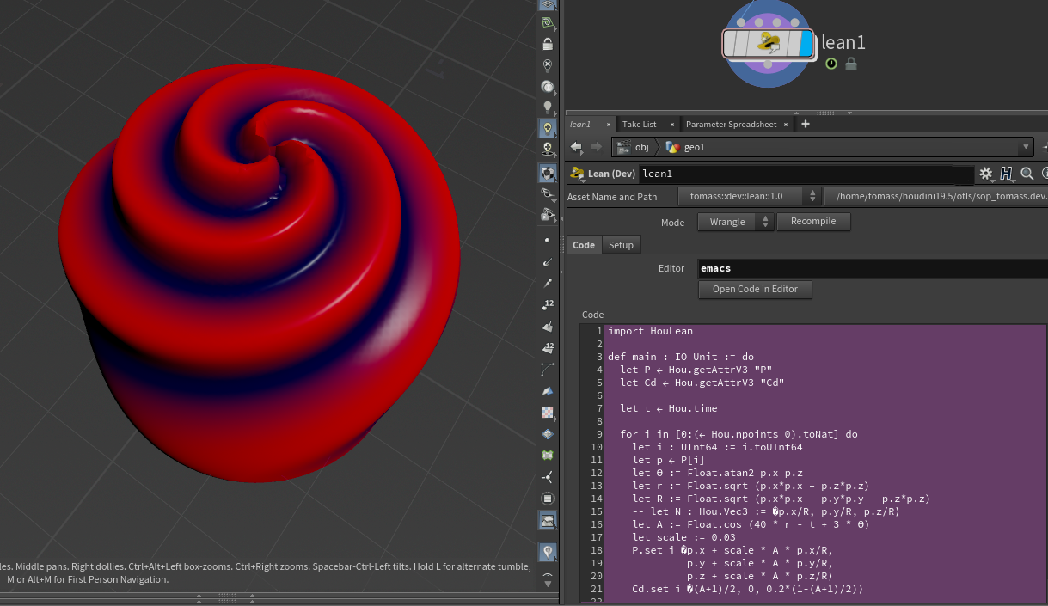Image resolution: width=1048 pixels, height=606 pixels.
Task: Click the search magnifier parameter icon
Action: point(1027,174)
